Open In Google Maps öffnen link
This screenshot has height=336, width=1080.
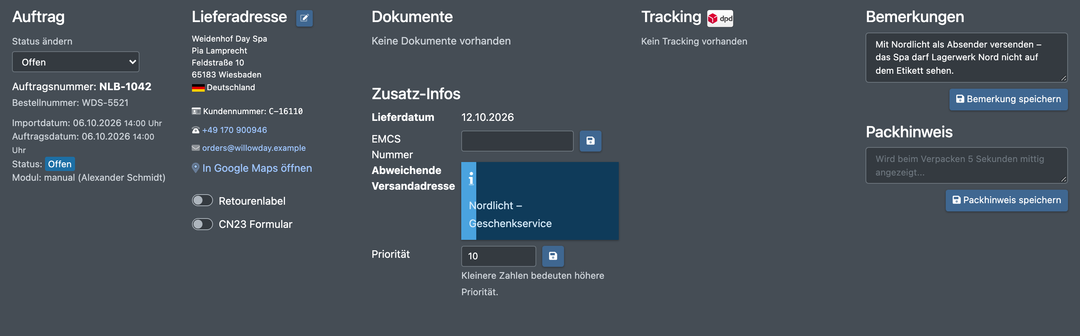[x=256, y=168]
